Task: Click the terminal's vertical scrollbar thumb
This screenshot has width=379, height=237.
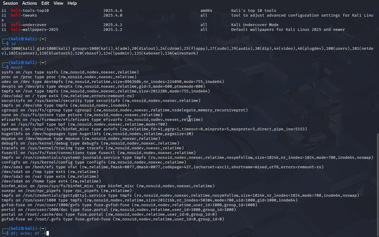Action: [377, 184]
